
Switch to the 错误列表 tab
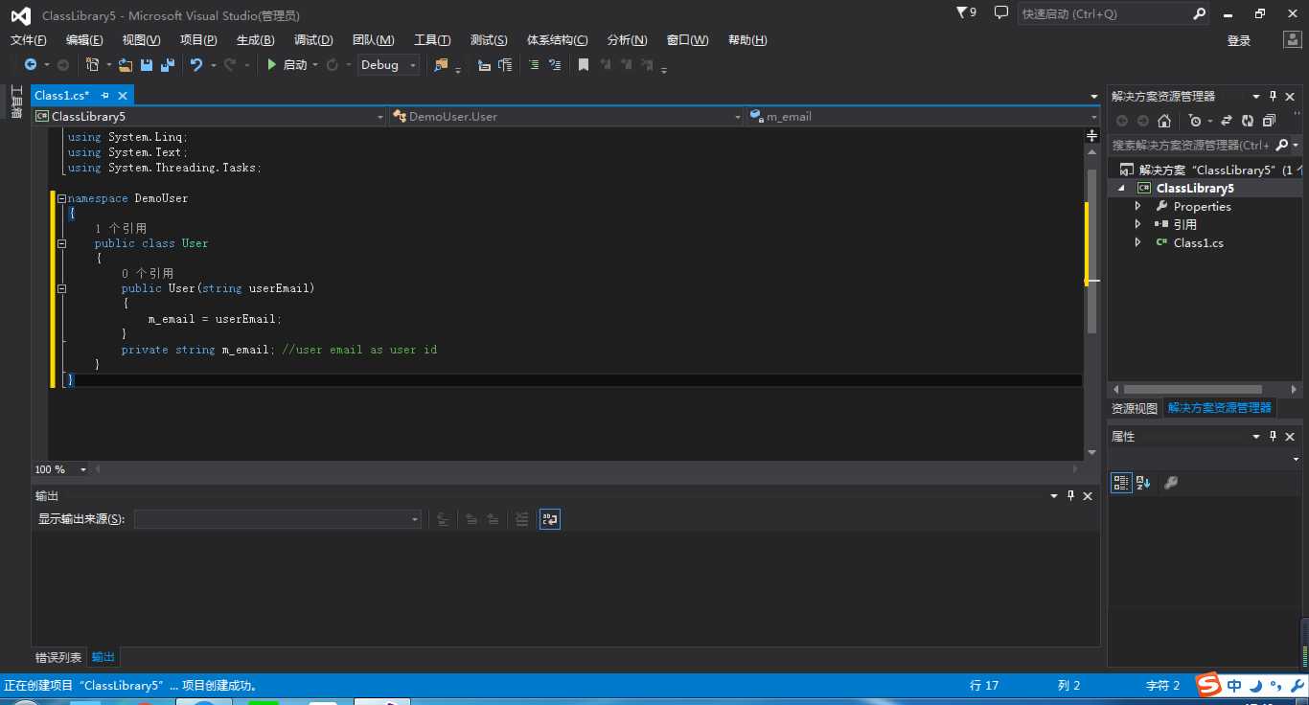point(58,657)
